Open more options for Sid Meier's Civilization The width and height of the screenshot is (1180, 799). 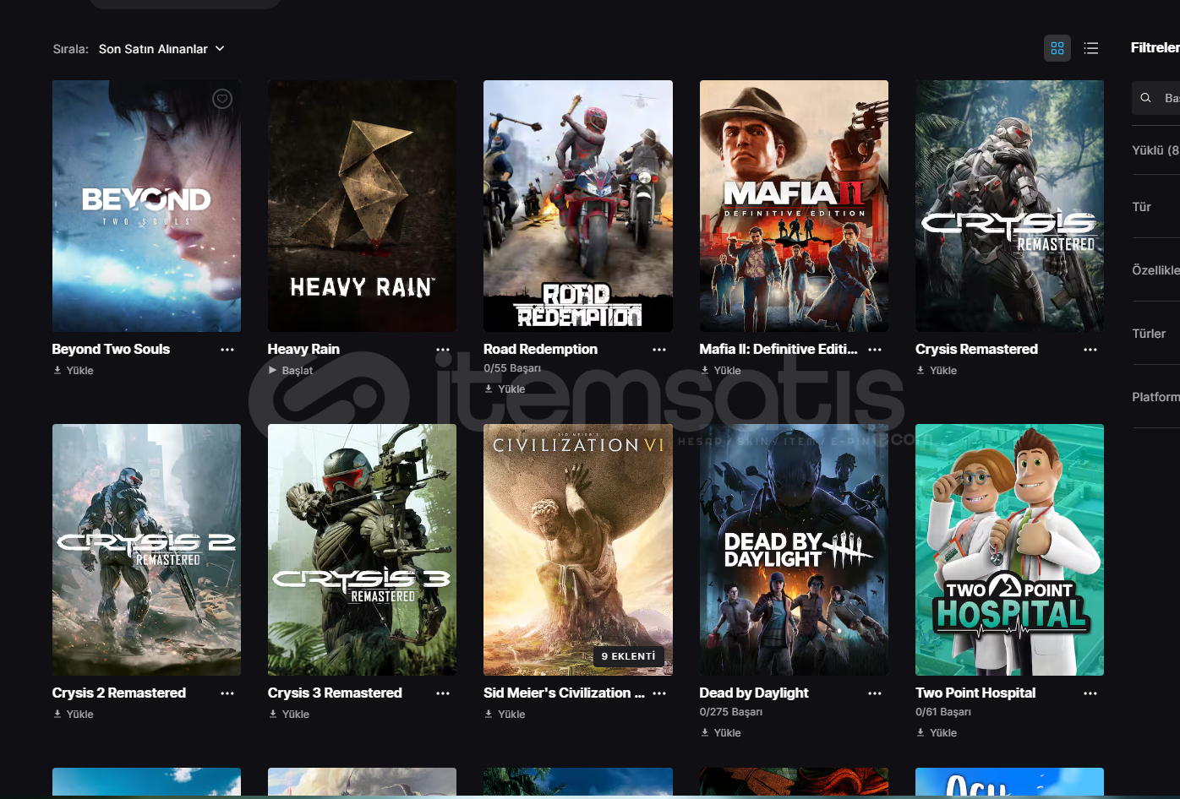coord(659,693)
